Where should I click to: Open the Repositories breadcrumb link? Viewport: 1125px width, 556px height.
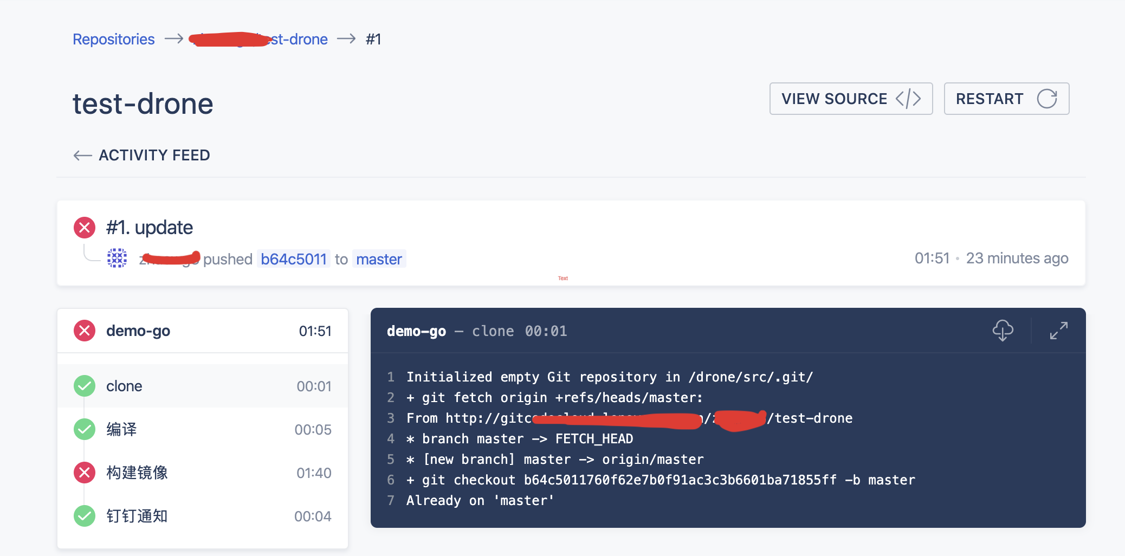(114, 40)
